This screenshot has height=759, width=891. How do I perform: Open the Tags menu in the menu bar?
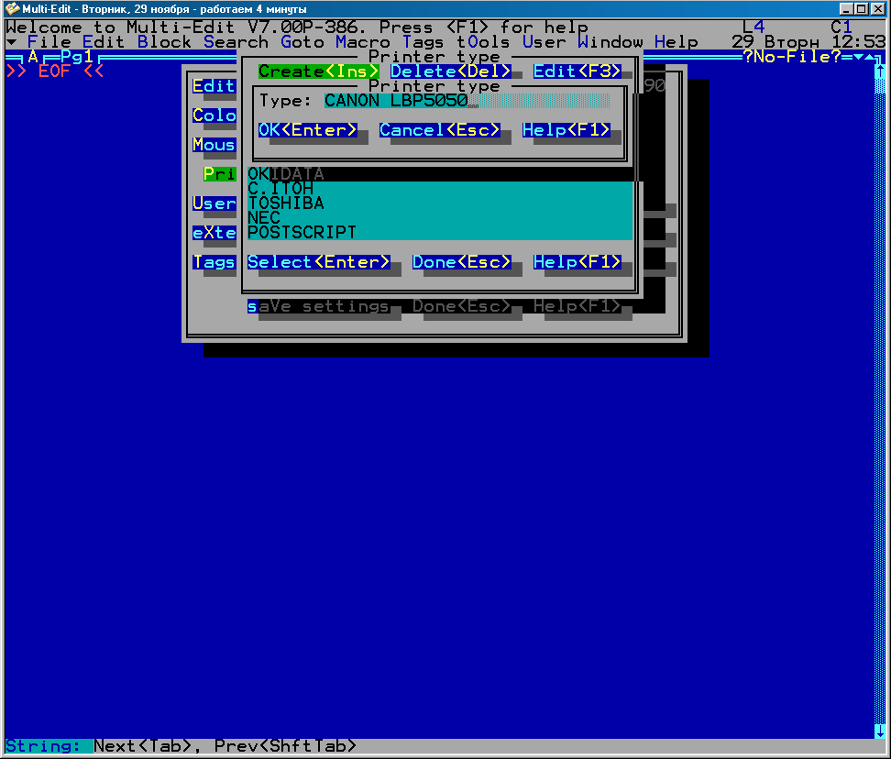point(423,42)
